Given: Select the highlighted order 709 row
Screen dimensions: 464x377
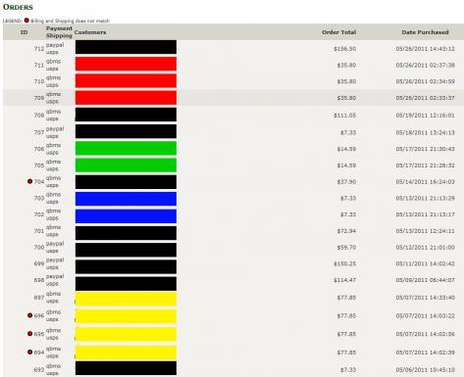Looking at the screenshot, I should 233,98.
